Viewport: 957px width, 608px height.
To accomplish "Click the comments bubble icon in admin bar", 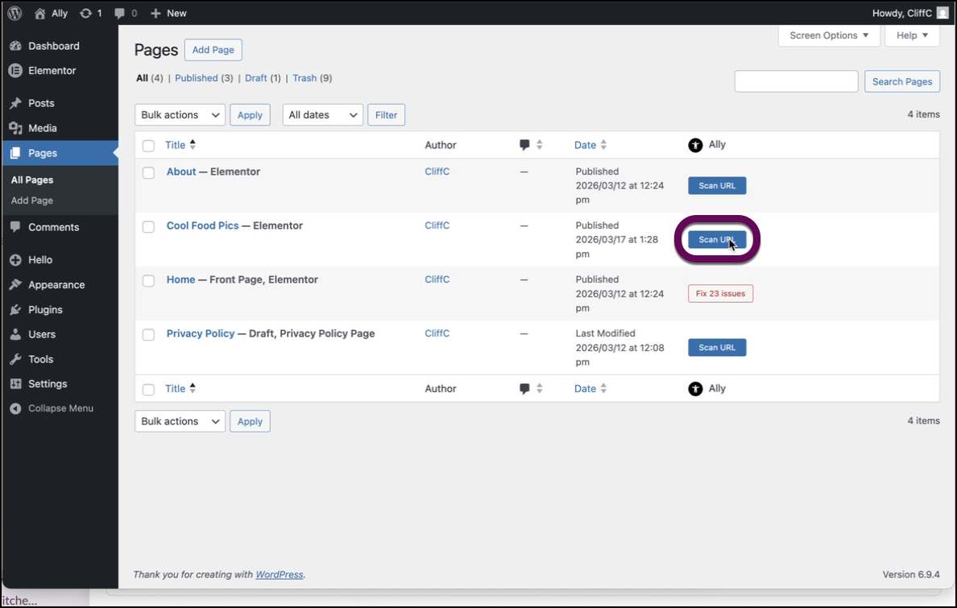I will pos(120,13).
